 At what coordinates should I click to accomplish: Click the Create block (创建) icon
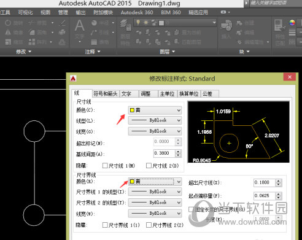coord(239,23)
